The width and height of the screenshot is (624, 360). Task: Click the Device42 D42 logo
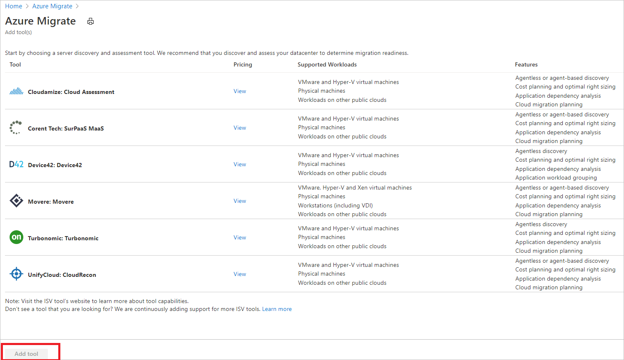pos(16,164)
